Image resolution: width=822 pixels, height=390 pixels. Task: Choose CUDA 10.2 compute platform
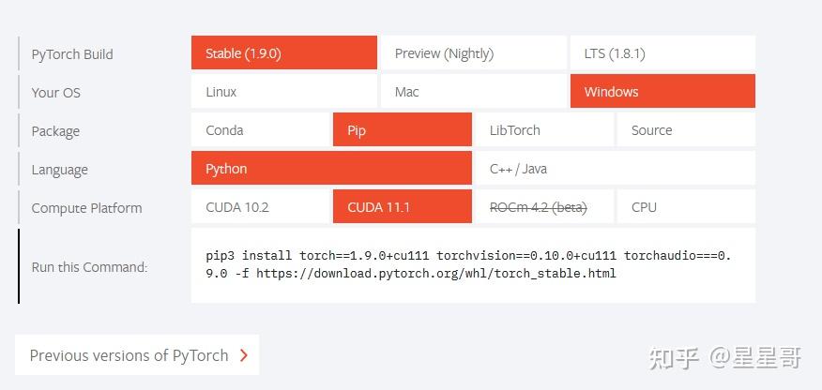click(260, 207)
